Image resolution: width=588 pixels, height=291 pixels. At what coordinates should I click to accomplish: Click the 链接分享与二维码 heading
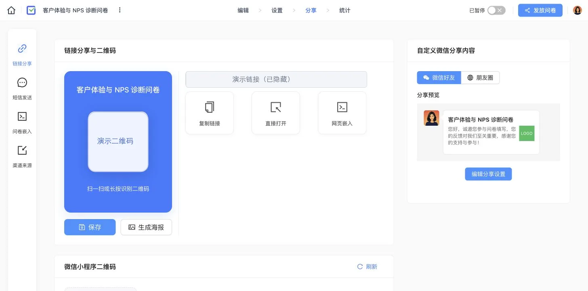tap(90, 51)
